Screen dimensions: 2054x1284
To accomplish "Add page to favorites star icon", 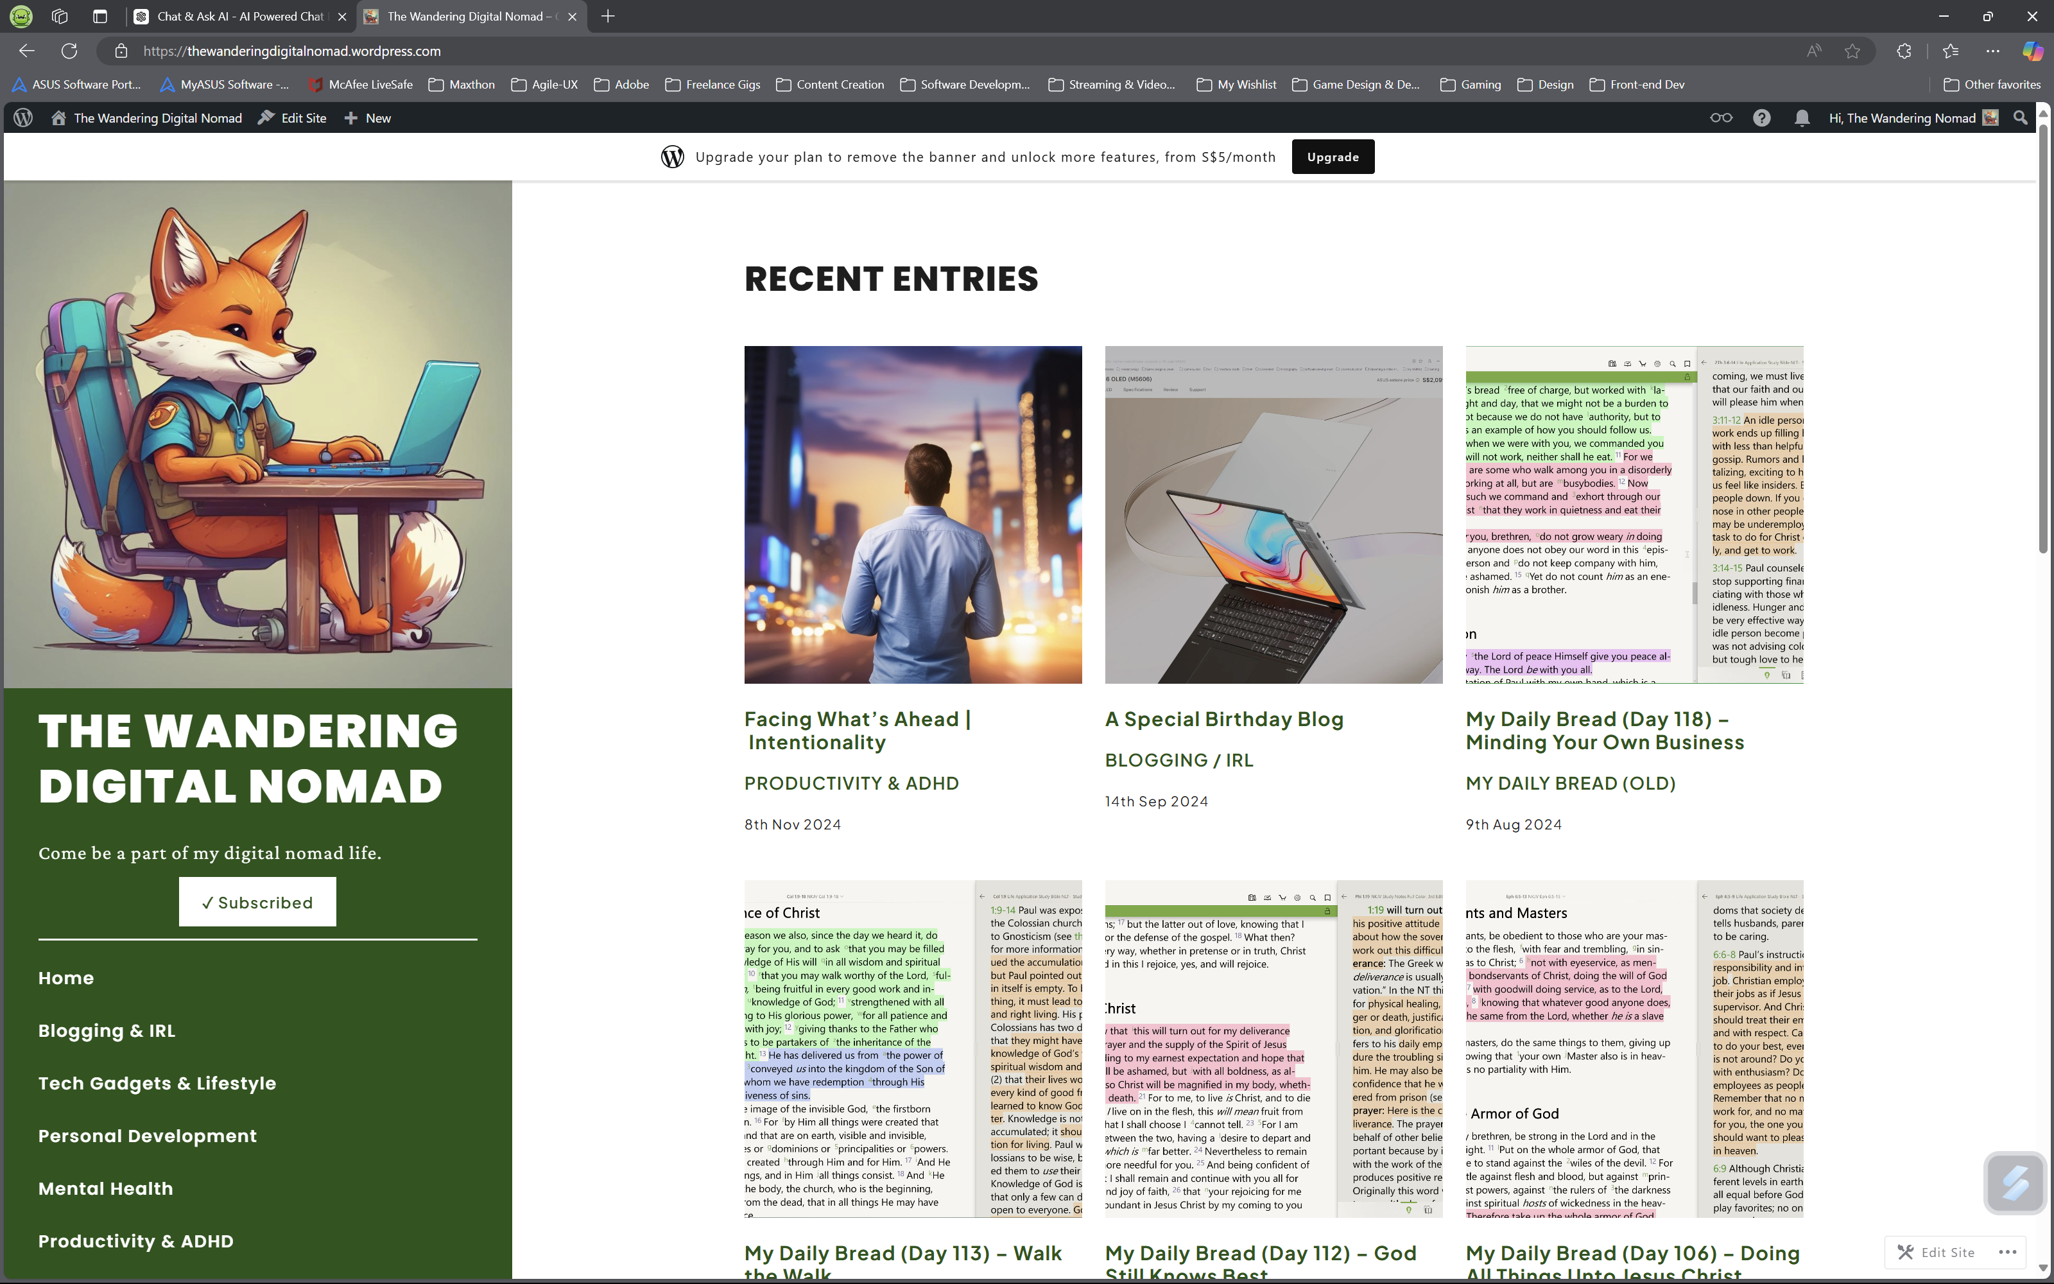I will tap(1852, 51).
